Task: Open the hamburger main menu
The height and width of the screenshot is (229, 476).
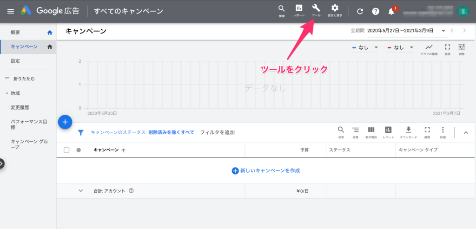Action: coord(11,11)
